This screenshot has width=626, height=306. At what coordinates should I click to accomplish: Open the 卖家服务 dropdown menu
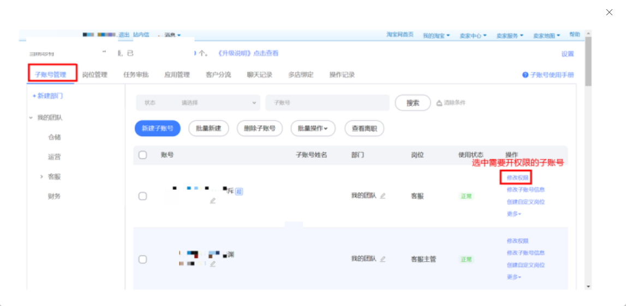[510, 35]
